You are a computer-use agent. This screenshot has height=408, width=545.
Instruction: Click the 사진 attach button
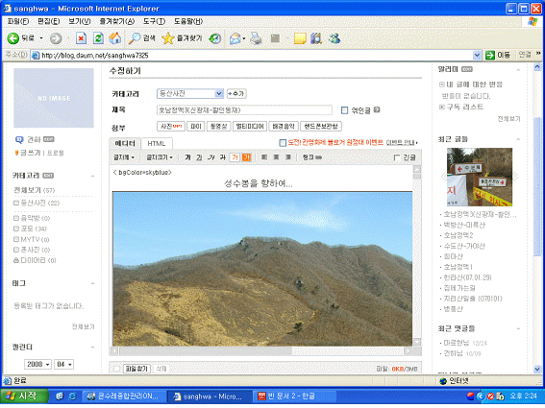tap(171, 127)
